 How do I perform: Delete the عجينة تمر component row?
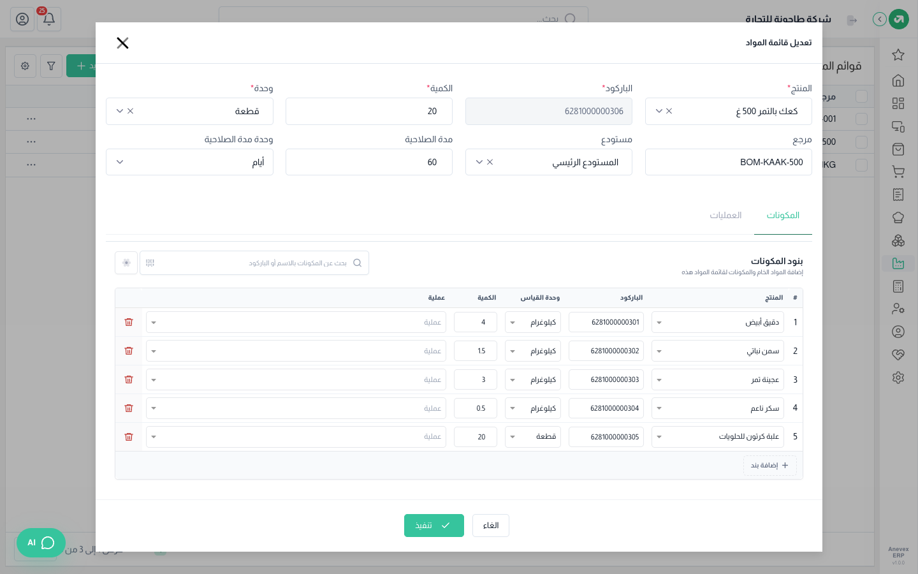point(129,379)
